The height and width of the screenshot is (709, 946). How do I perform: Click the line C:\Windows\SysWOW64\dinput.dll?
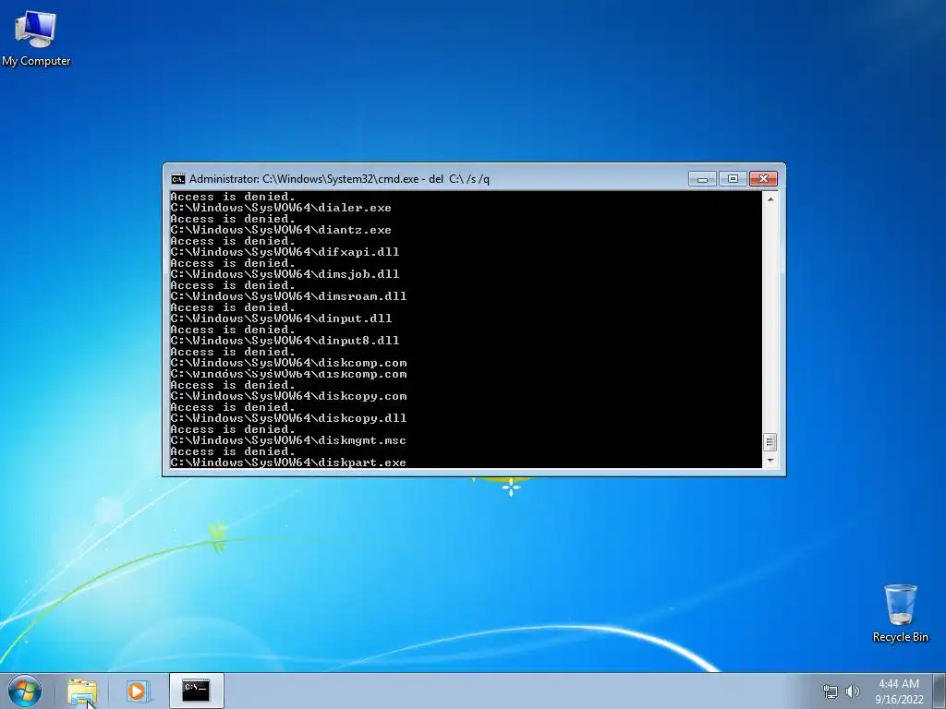pyautogui.click(x=281, y=318)
